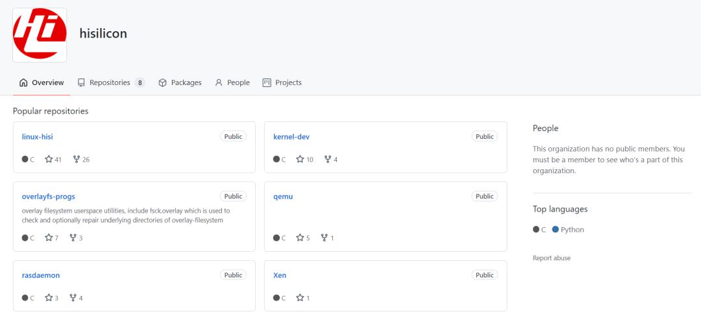Click the Report abuse link
The width and height of the screenshot is (701, 327).
552,258
